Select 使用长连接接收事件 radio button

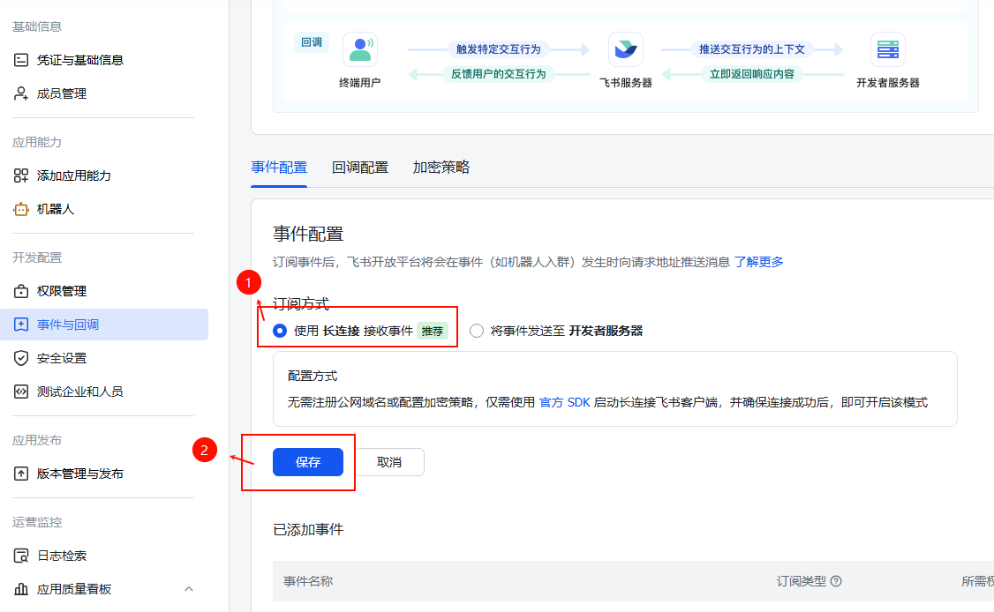(280, 331)
